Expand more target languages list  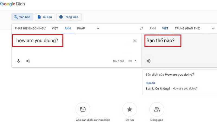pos(213,28)
